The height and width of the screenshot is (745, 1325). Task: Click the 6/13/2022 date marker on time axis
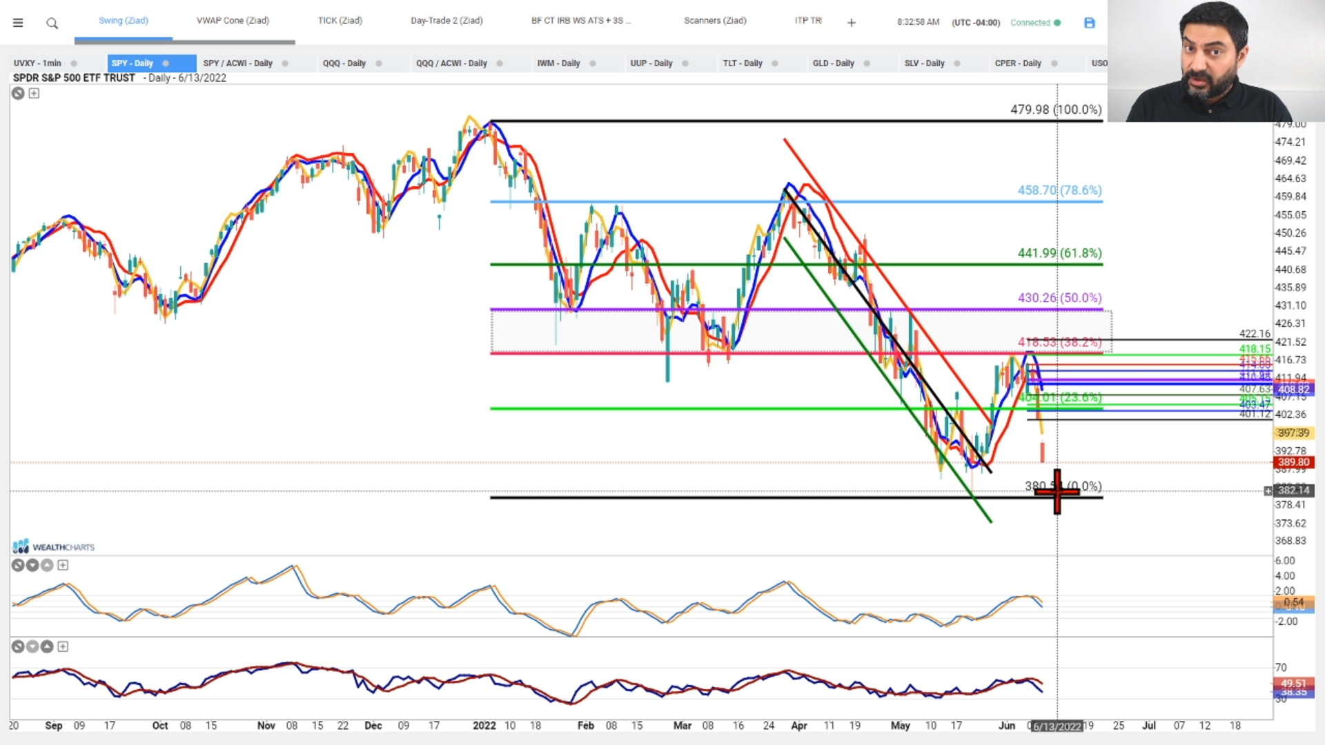pos(1057,726)
